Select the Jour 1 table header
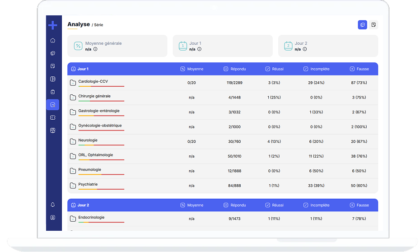The width and height of the screenshot is (420, 252). click(x=83, y=69)
